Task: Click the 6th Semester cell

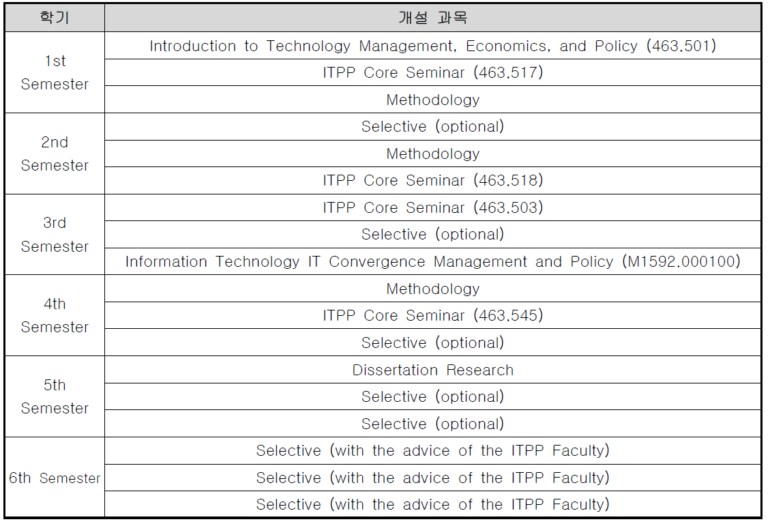Action: tap(55, 478)
